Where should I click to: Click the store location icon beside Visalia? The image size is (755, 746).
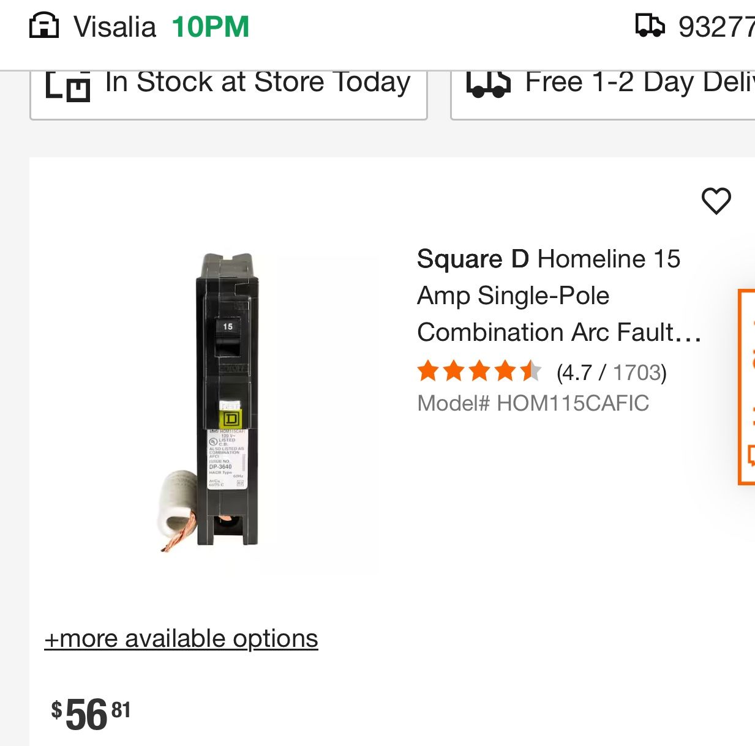coord(44,26)
